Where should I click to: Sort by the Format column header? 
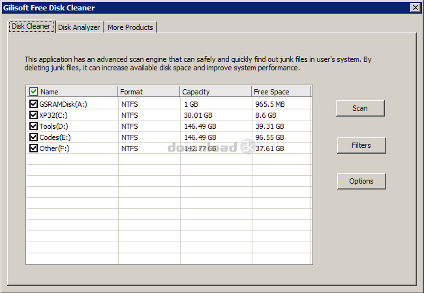point(149,91)
